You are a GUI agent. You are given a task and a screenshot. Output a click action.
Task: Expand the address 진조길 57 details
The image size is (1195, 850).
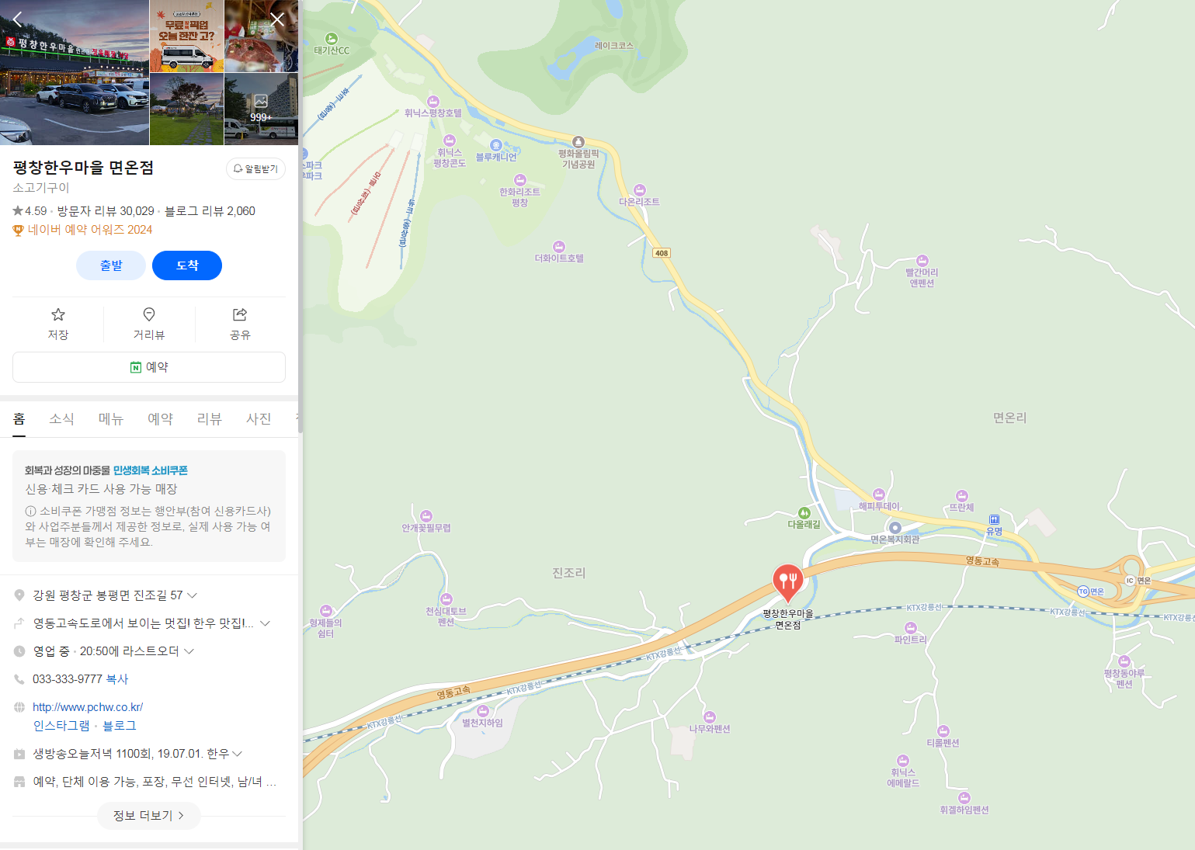tap(193, 595)
